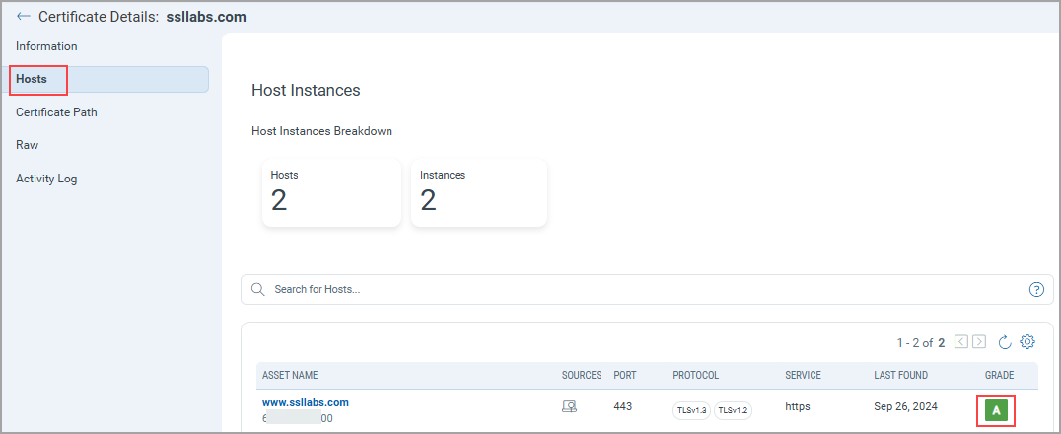
Task: Sort by Asset Name column header
Action: (290, 375)
